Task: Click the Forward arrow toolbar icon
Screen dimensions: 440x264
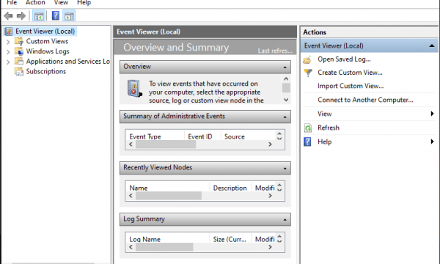Action: point(21,16)
